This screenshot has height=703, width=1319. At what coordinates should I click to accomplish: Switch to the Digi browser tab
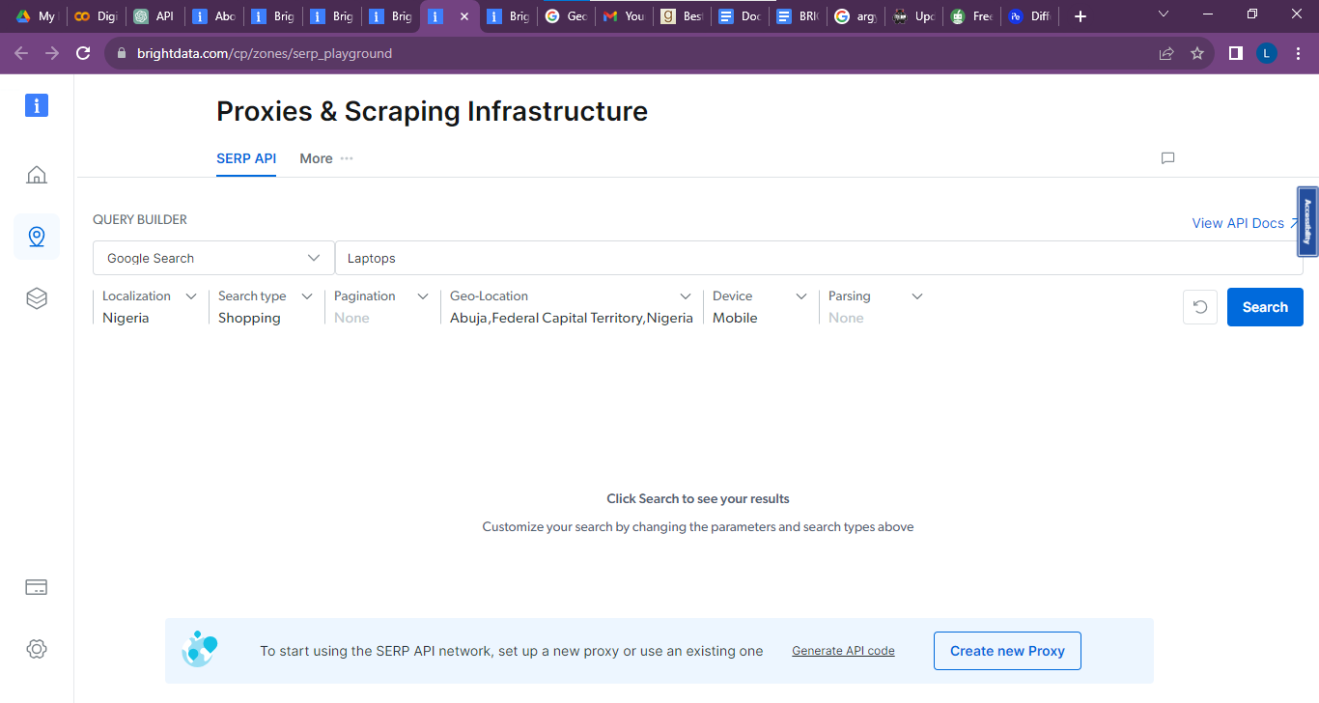point(95,16)
